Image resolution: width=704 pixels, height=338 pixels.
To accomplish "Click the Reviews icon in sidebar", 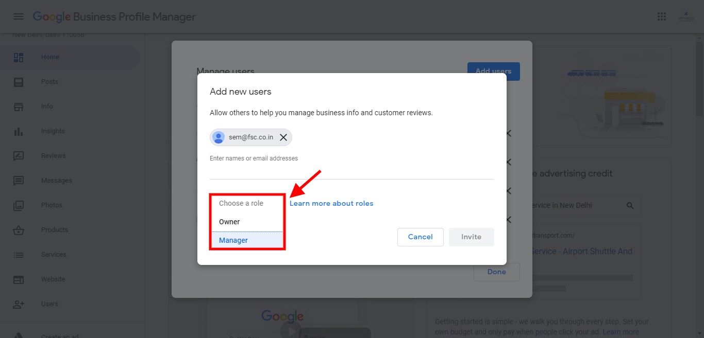I will click(x=19, y=156).
